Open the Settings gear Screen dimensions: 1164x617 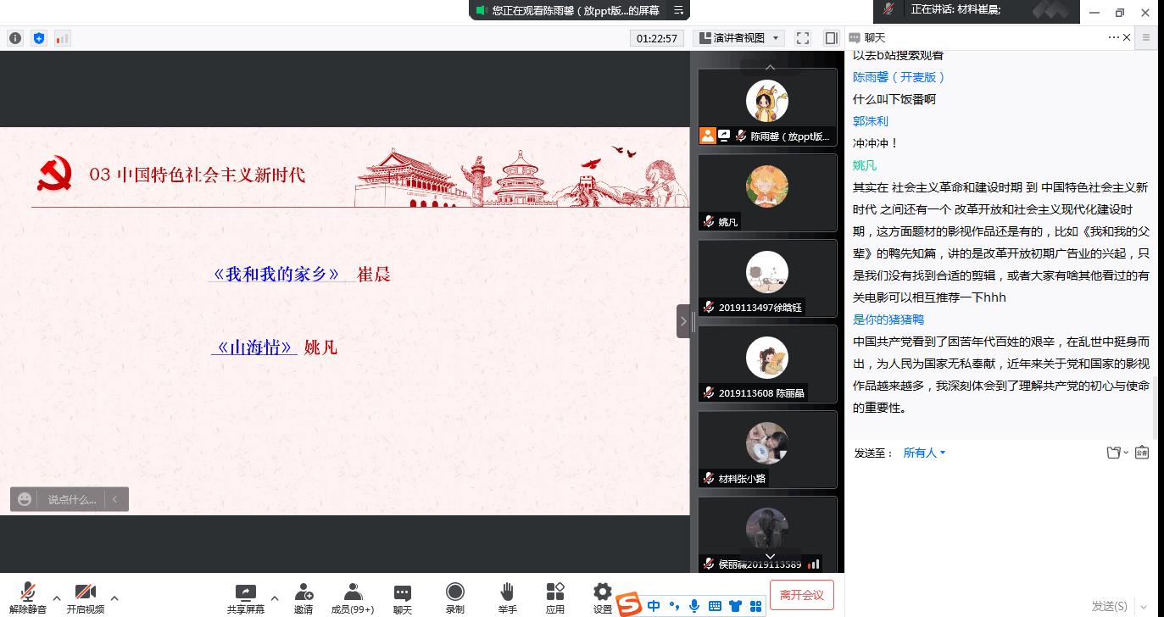point(603,598)
